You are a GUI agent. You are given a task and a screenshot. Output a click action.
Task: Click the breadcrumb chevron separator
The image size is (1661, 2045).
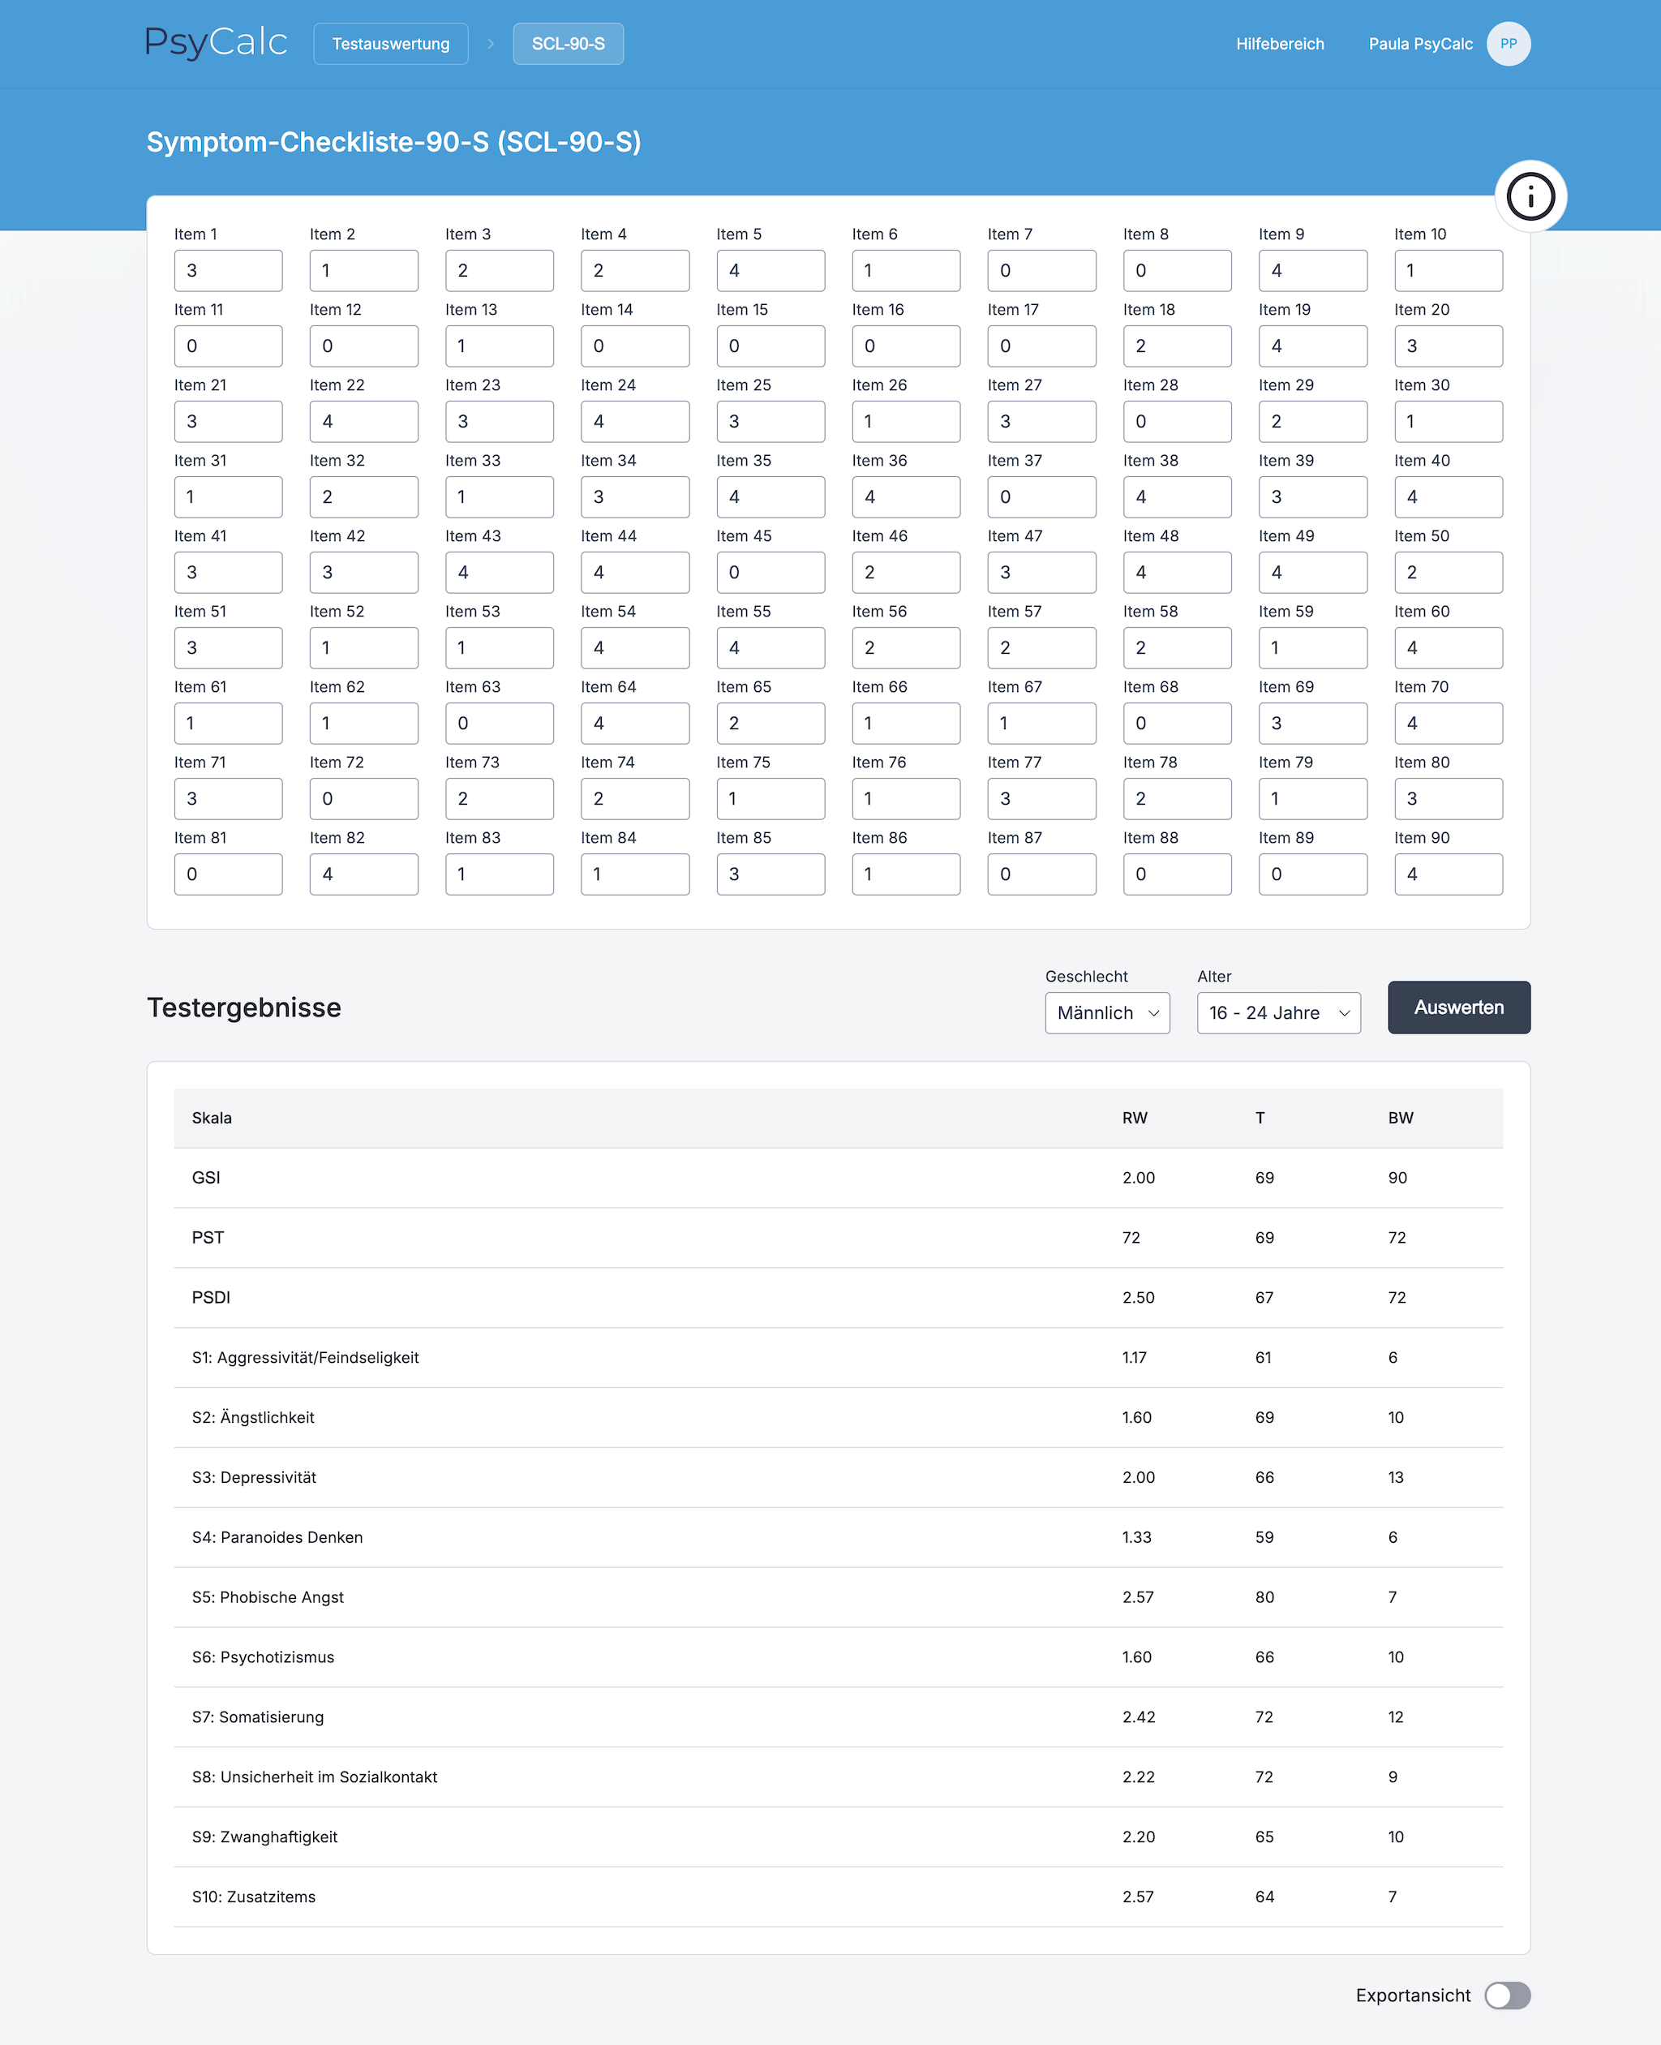pos(491,44)
